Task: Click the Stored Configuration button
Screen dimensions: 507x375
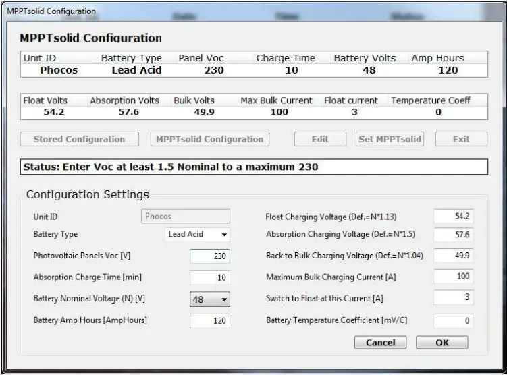Action: [80, 139]
